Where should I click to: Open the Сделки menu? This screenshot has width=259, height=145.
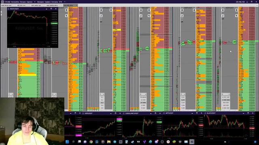coord(30,2)
